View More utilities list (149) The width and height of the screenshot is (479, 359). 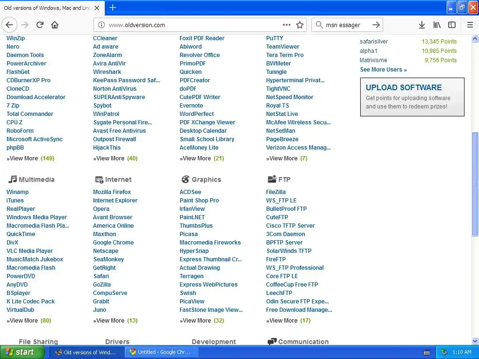(x=30, y=158)
